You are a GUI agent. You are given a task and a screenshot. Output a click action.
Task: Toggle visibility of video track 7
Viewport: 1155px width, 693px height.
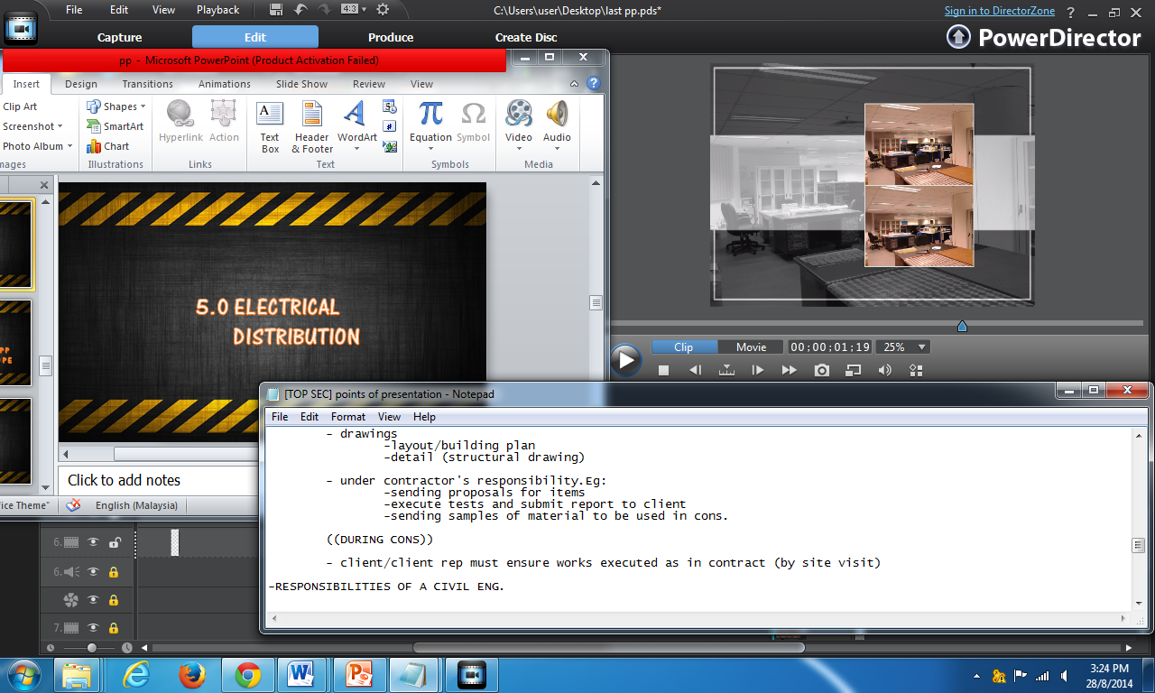[x=93, y=628]
